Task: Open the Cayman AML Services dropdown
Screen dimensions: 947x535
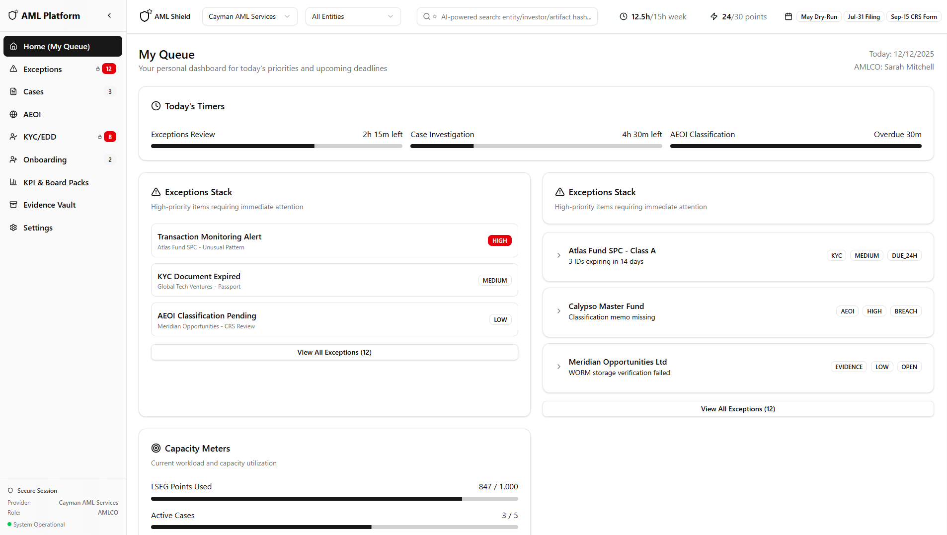Action: tap(249, 16)
